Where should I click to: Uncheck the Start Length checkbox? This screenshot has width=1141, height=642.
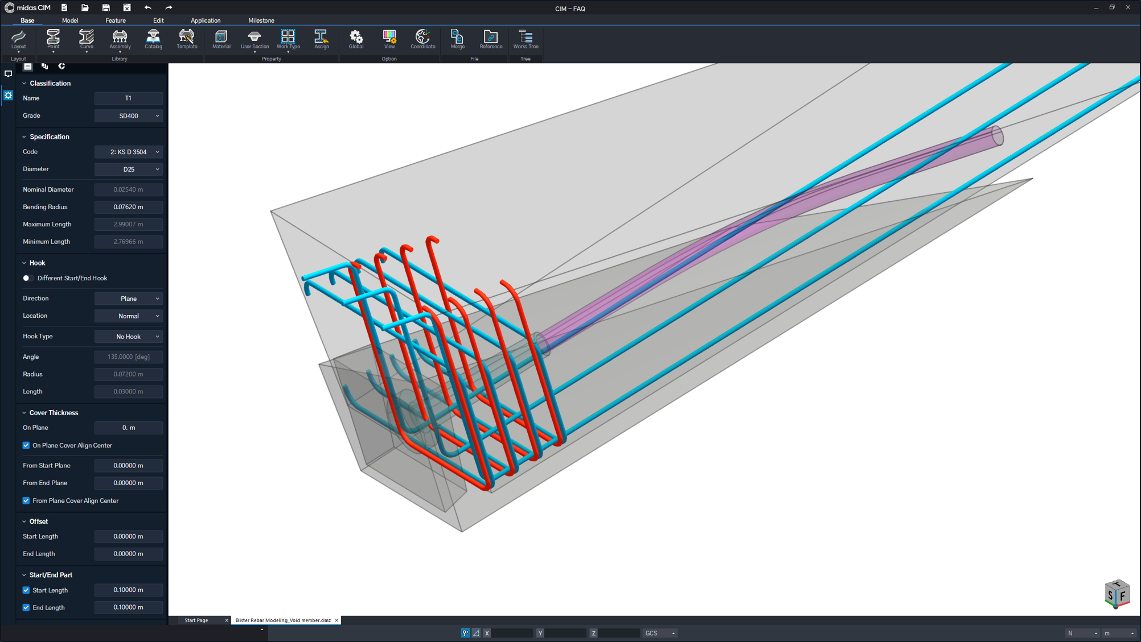pos(26,590)
